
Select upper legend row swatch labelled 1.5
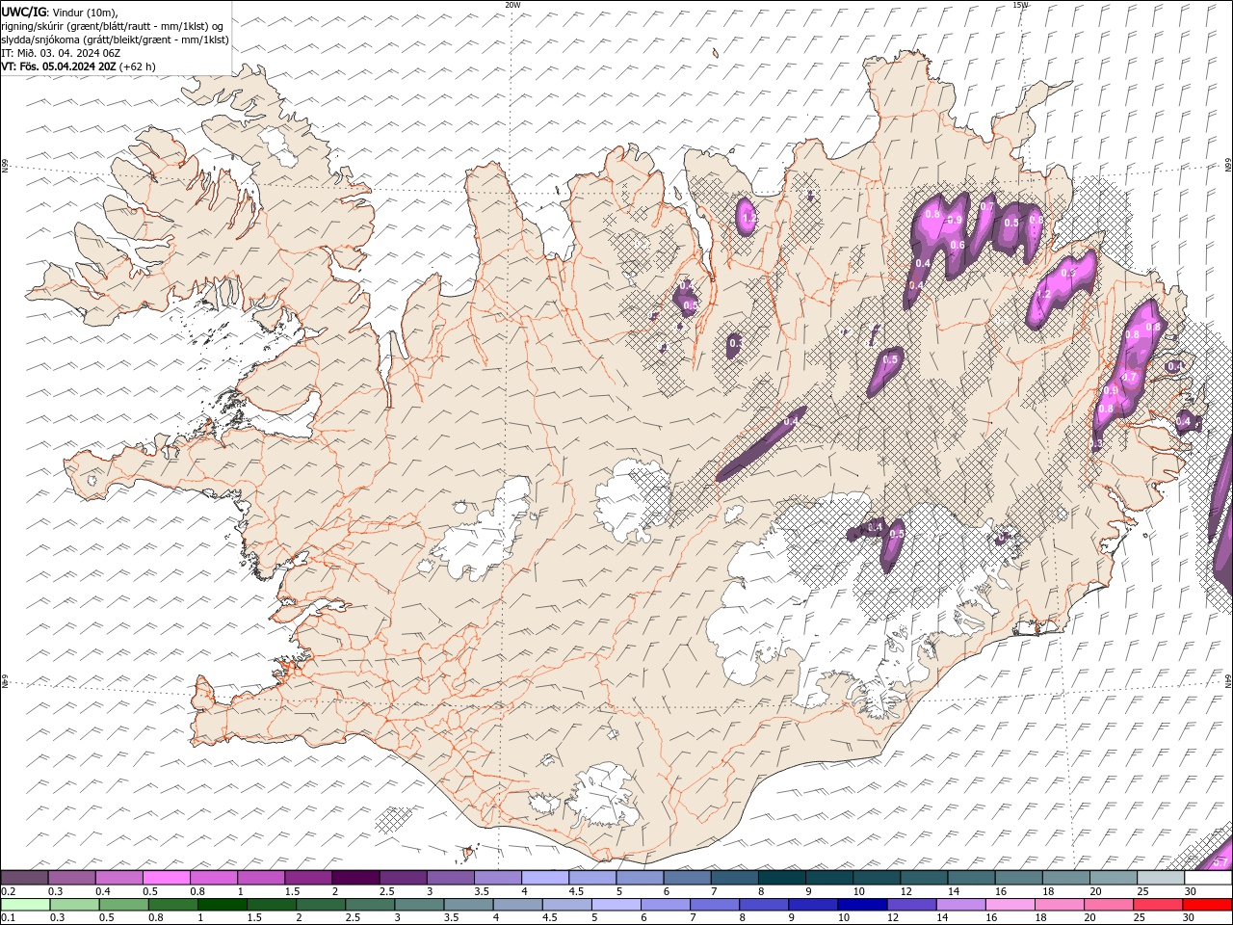click(308, 878)
